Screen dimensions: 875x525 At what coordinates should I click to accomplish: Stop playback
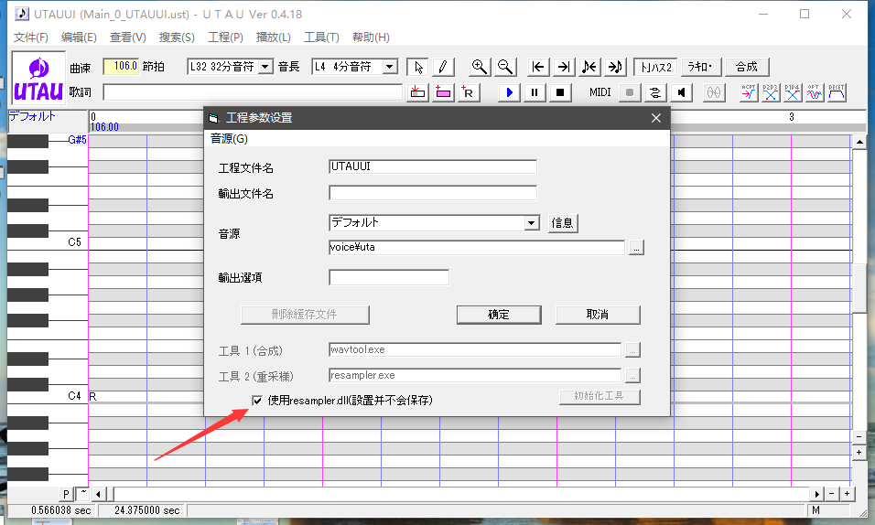click(x=560, y=92)
